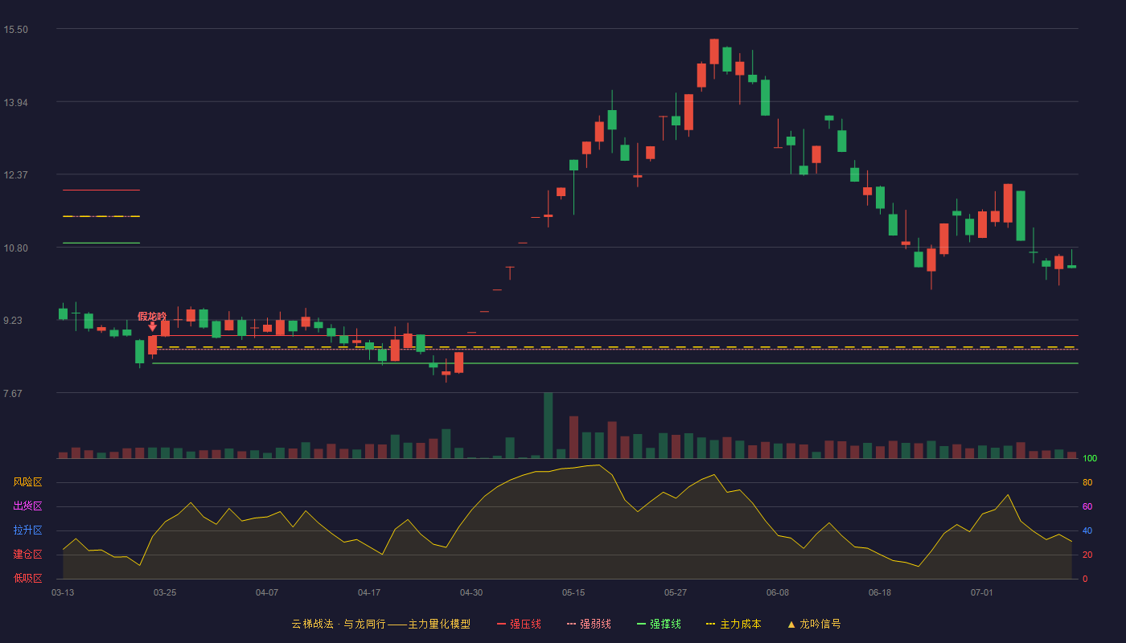Select the 出货区 zone label

(27, 506)
